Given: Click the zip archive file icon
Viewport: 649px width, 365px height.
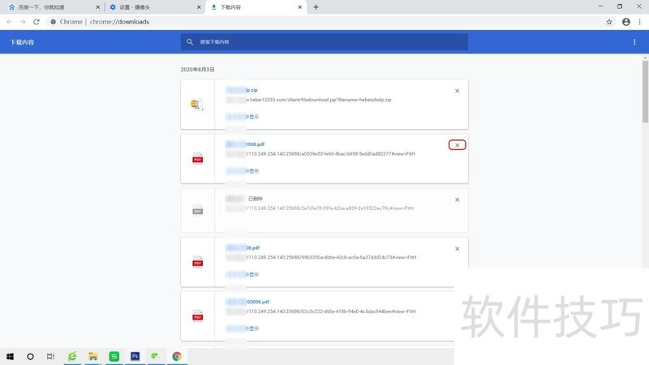Looking at the screenshot, I should 197,105.
